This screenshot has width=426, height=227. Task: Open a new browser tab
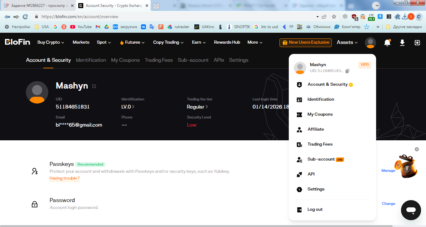156,6
